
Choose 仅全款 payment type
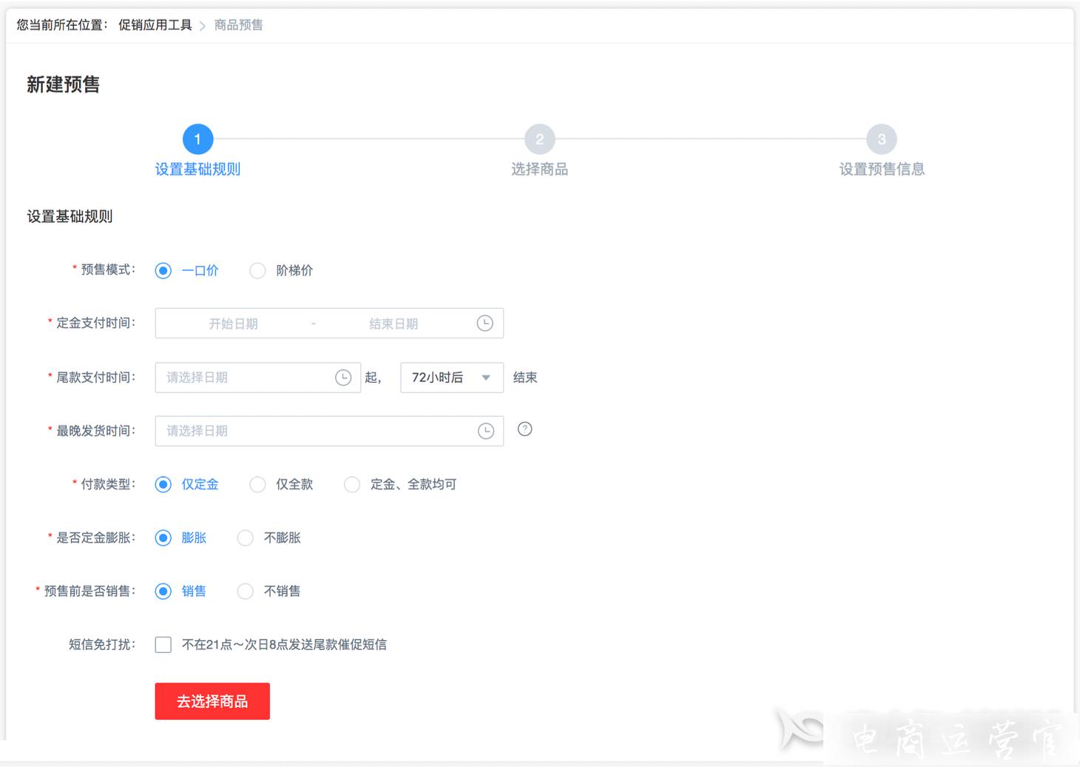[257, 485]
